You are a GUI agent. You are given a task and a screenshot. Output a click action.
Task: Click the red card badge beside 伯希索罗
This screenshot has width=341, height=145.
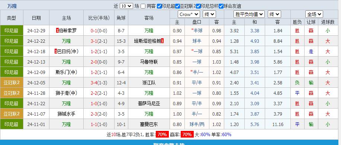[57, 30]
